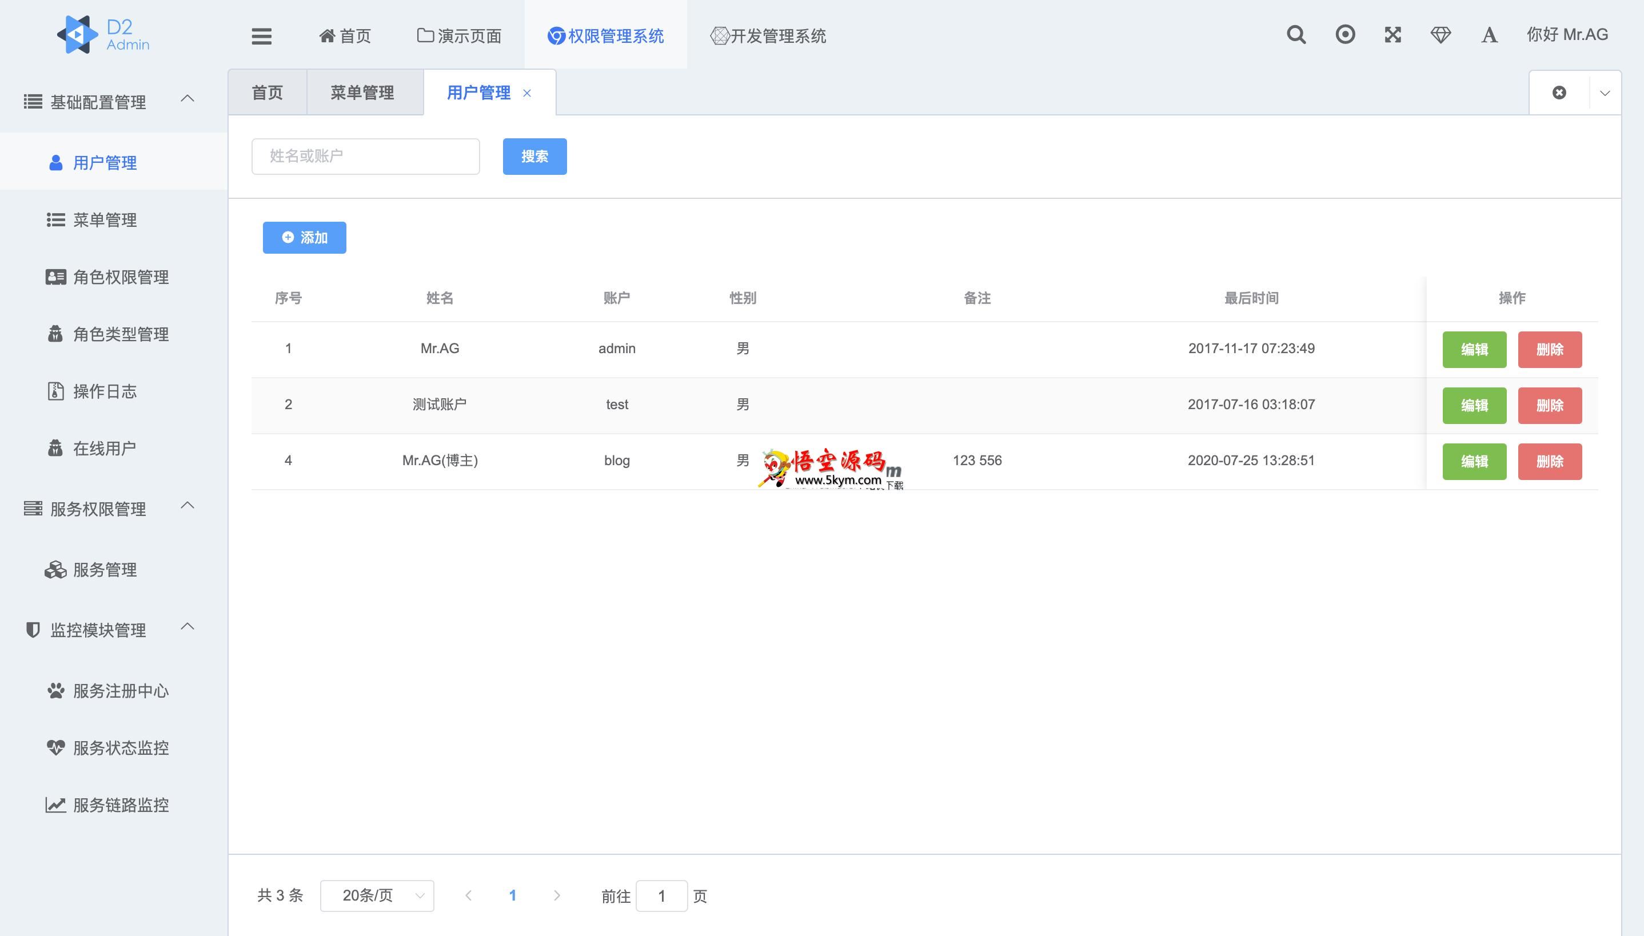Click 搜索 button to search users
This screenshot has height=936, width=1644.
534,156
